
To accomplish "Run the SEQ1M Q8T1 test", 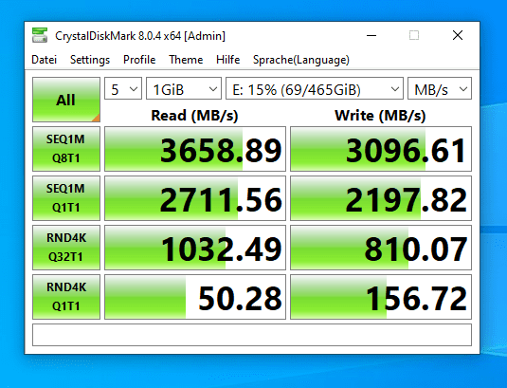I will [66, 149].
